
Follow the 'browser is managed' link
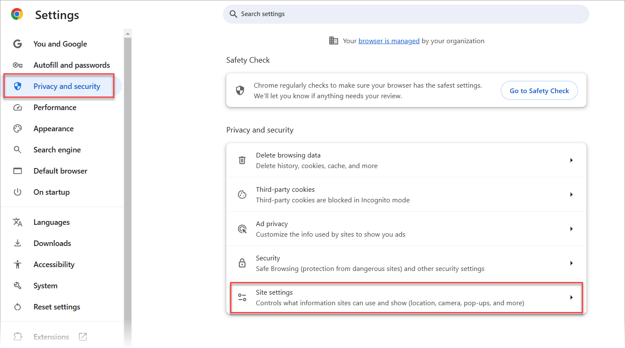click(389, 41)
